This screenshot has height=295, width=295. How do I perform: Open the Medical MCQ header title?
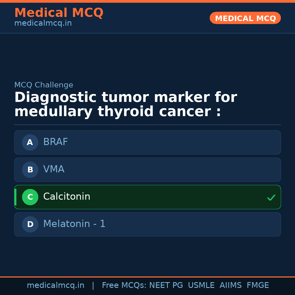pyautogui.click(x=59, y=13)
